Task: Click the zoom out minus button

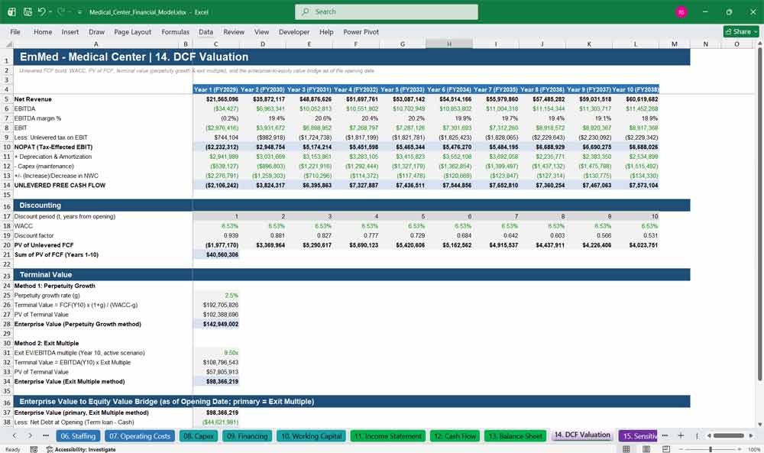Action: pyautogui.click(x=681, y=449)
